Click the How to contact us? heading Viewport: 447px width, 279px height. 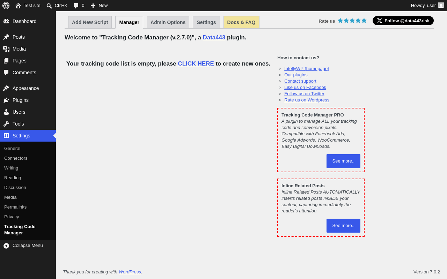298,58
